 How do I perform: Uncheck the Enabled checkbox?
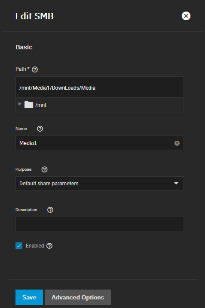click(19, 246)
